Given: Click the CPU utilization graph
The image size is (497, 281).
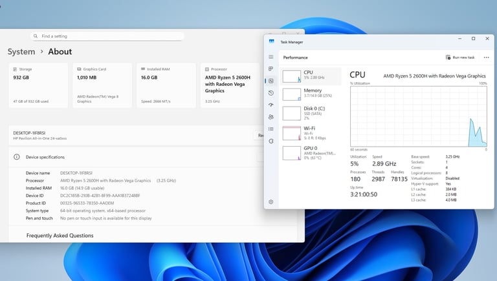Looking at the screenshot, I should click(x=419, y=116).
